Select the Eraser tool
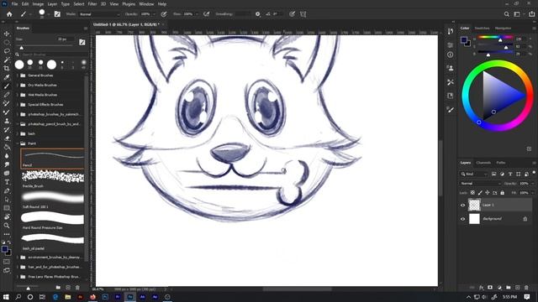The image size is (538, 302). tap(7, 138)
